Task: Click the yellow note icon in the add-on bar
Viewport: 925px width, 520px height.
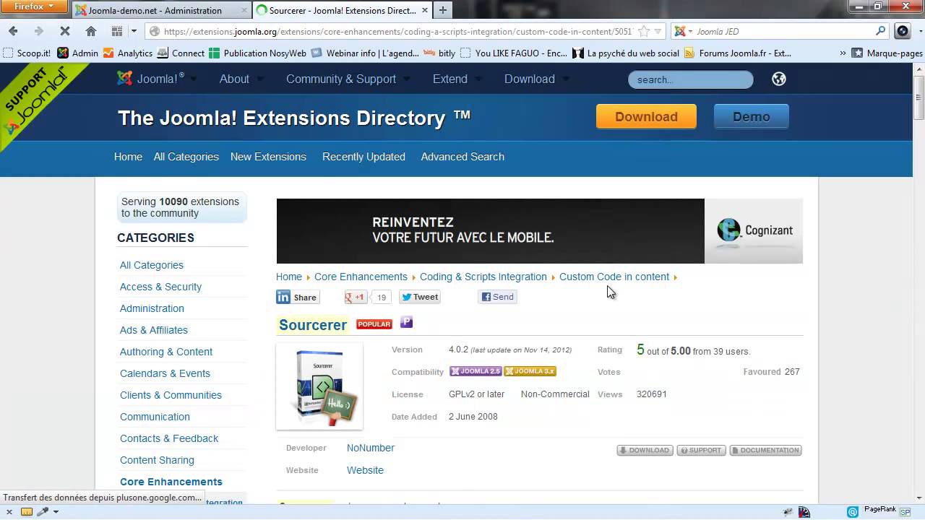Action: point(27,512)
